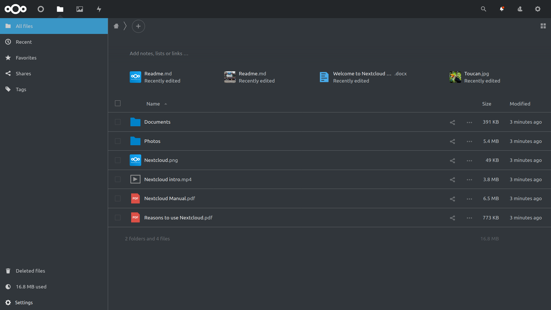Open Shares in sidebar
This screenshot has height=310, width=551.
pyautogui.click(x=54, y=73)
